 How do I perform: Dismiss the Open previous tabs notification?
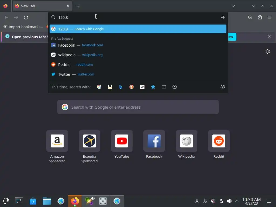click(x=270, y=36)
